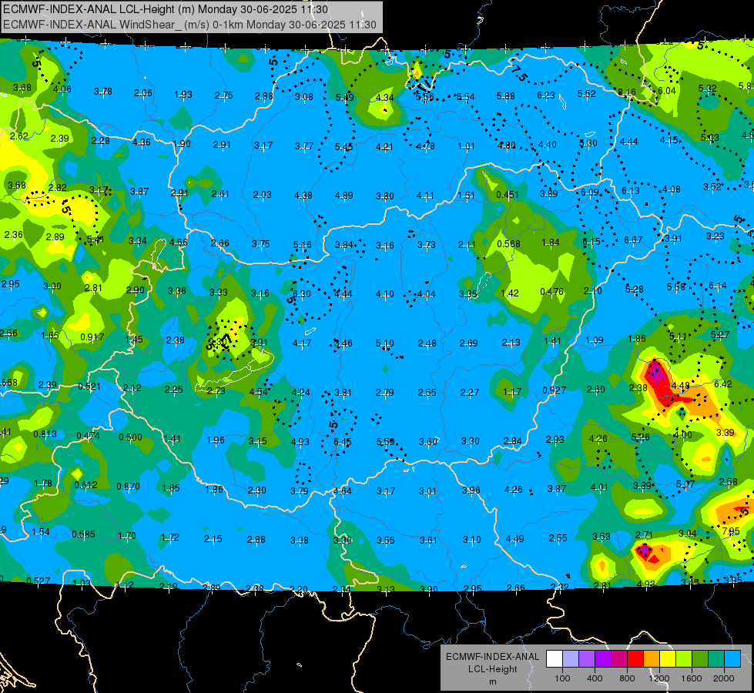The width and height of the screenshot is (754, 693).
Task: Click the wind shear value 4.89
Action: [x=343, y=196]
